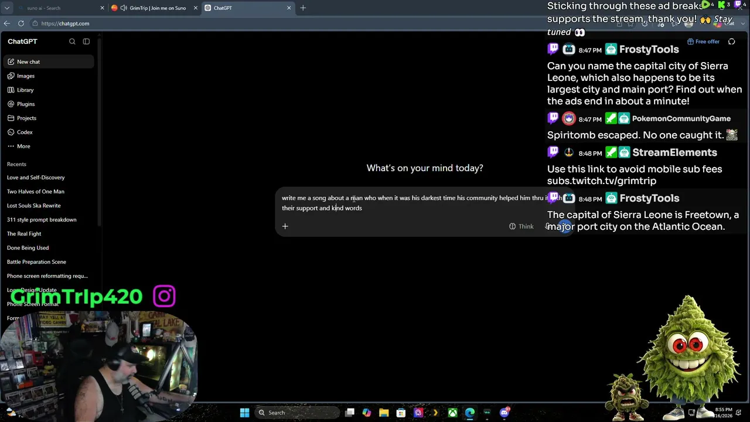
Task: Open the Phone screen reformatting chat
Action: (48, 276)
